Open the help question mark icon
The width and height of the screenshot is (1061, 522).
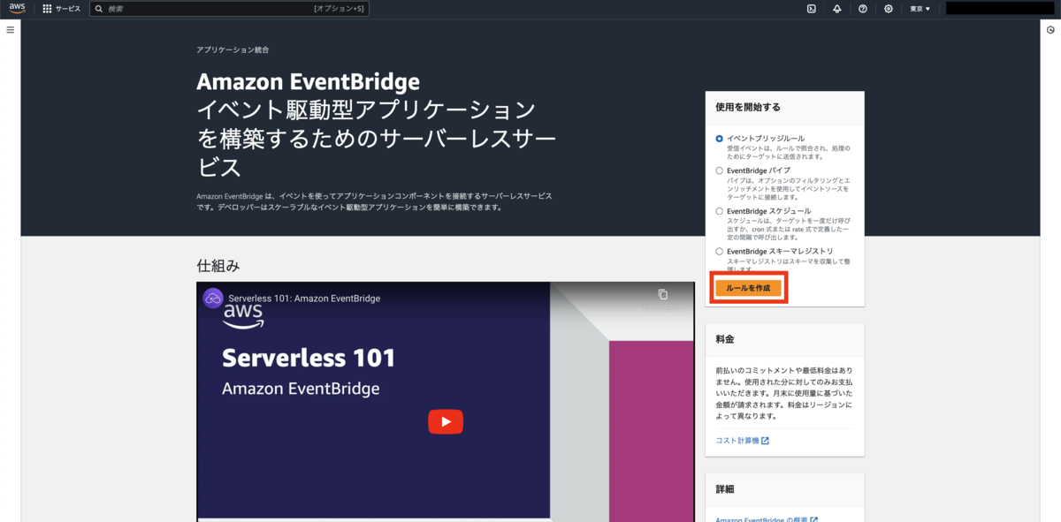pos(863,9)
